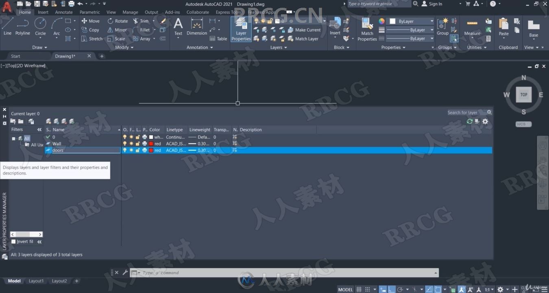Toggle snap mode in status bar

point(368,289)
